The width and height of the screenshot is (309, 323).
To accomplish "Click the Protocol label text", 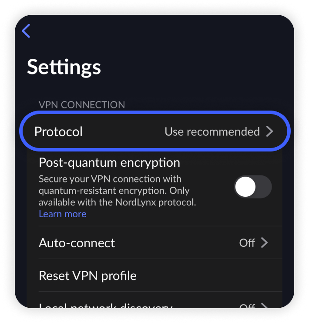I will [58, 131].
